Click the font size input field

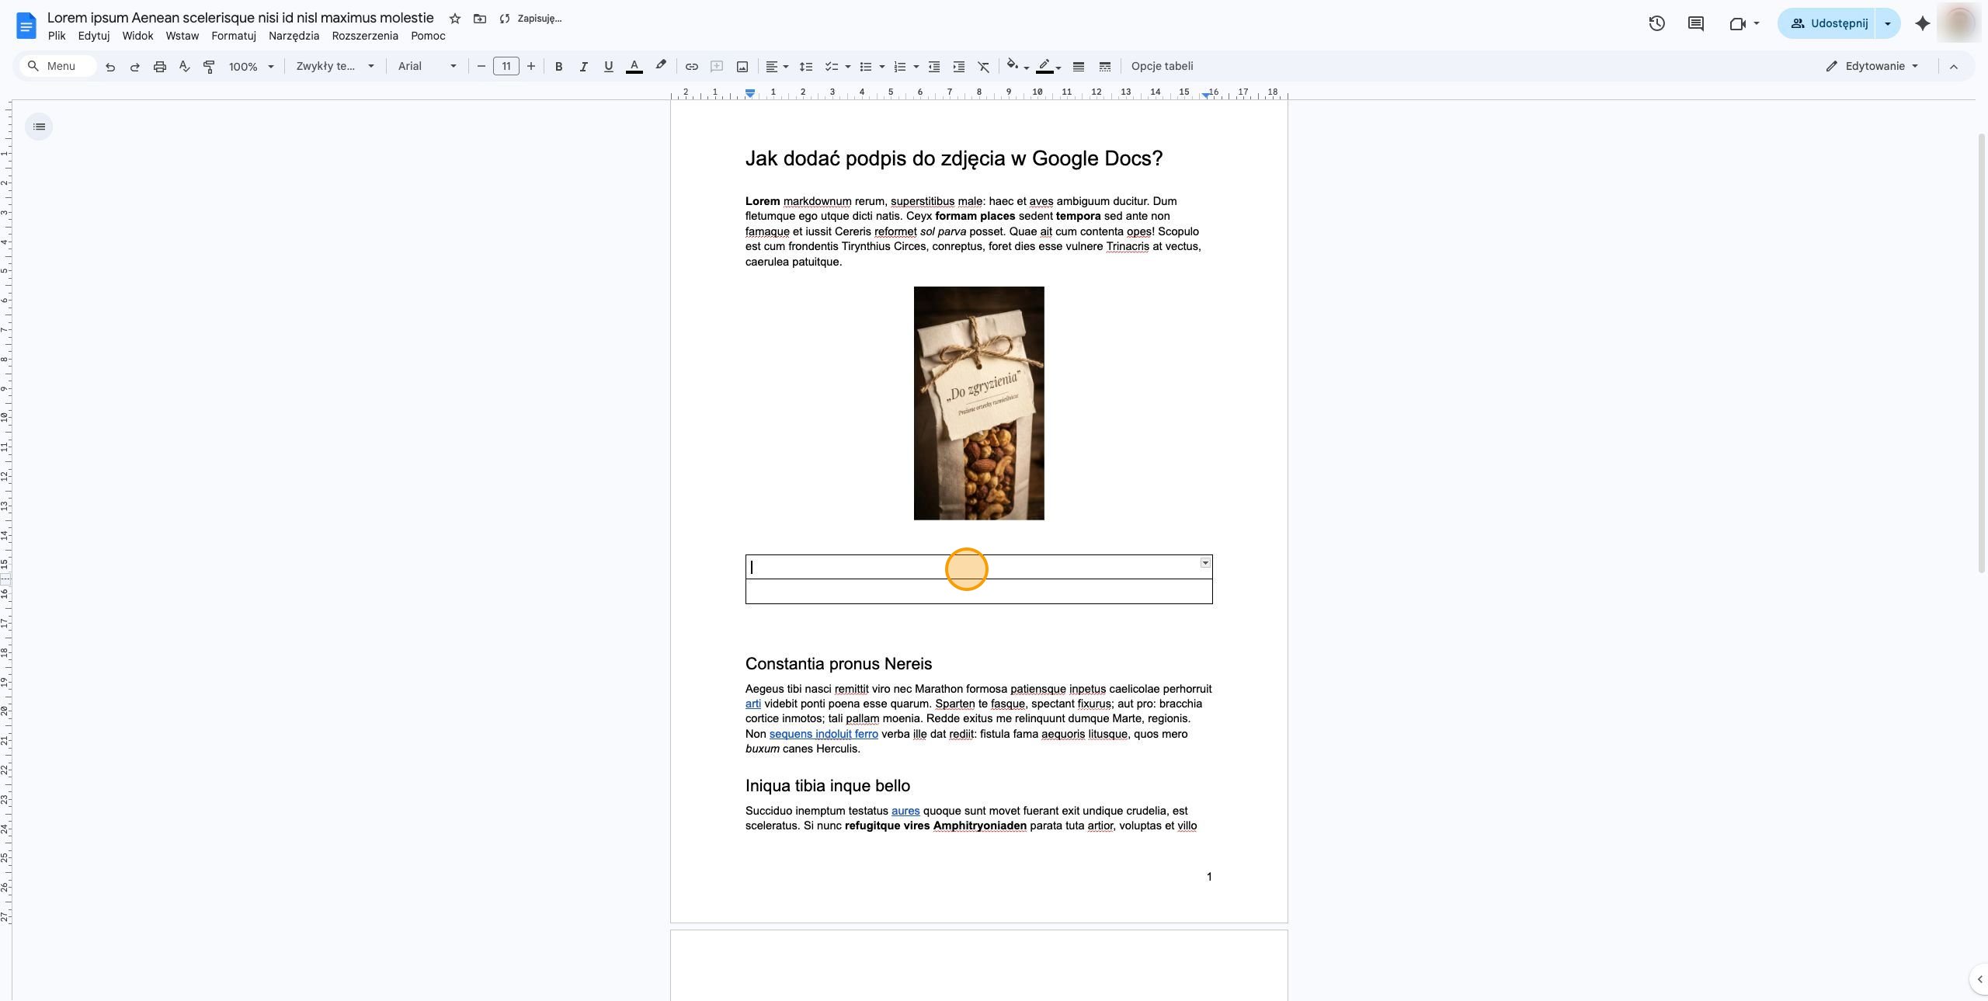[506, 67]
